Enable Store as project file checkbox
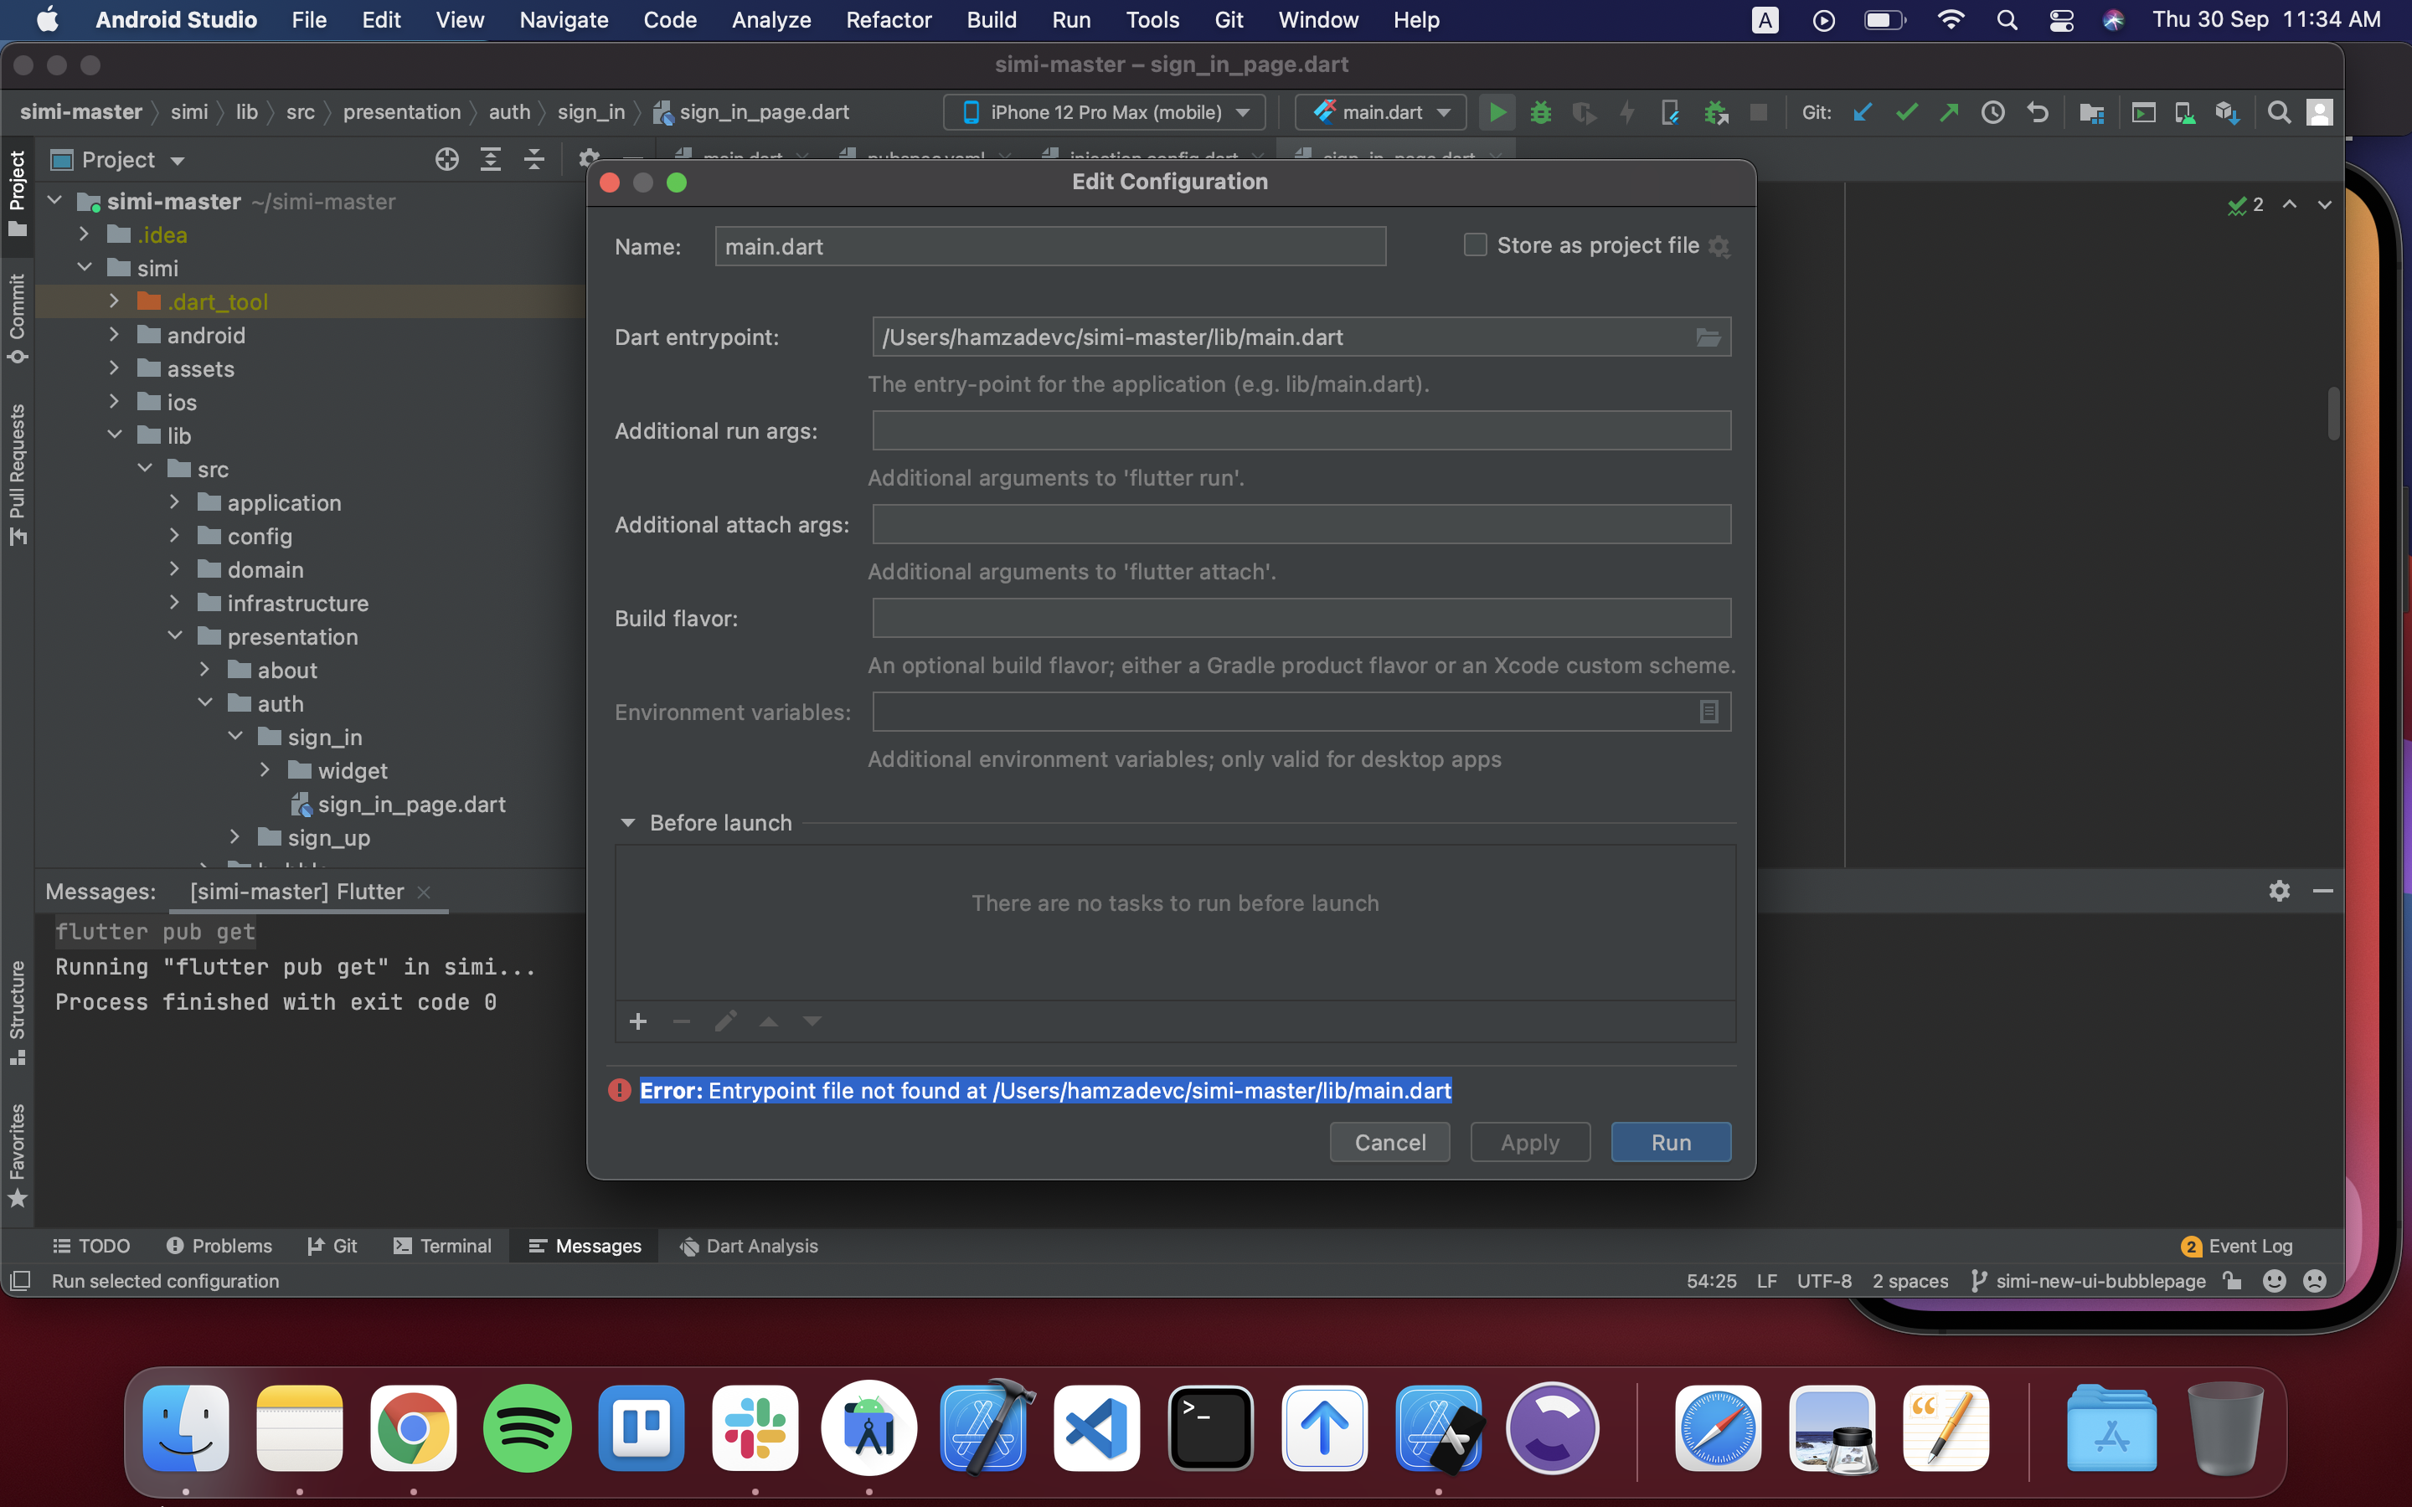The height and width of the screenshot is (1507, 2412). click(x=1475, y=245)
